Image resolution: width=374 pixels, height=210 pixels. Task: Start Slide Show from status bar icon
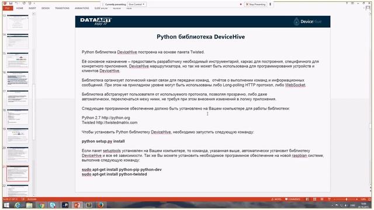pyautogui.click(x=329, y=199)
